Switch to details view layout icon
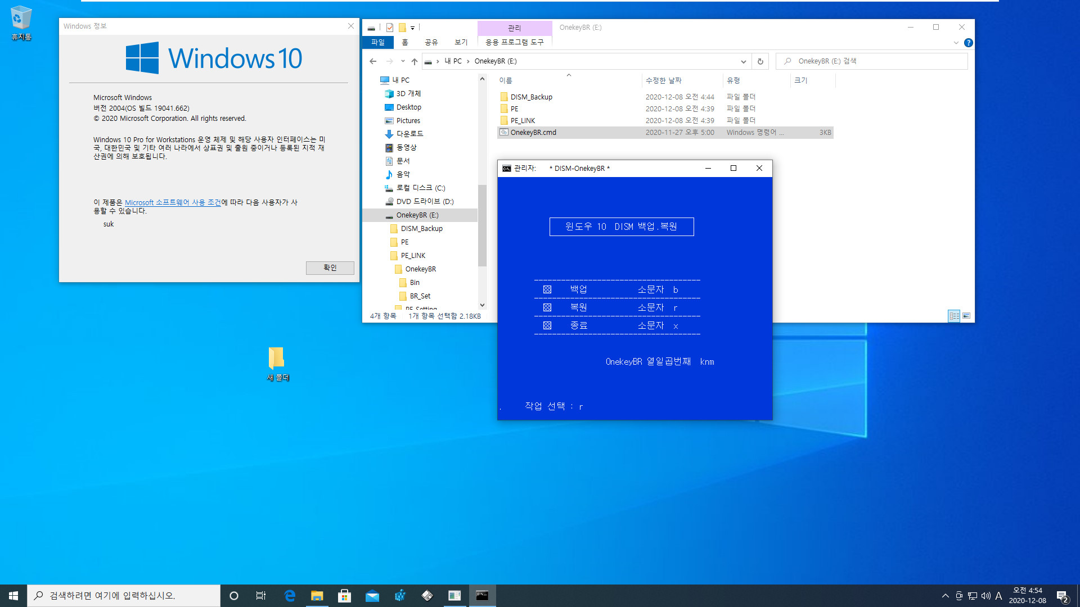Screen dimensions: 1080x607 tap(954, 316)
